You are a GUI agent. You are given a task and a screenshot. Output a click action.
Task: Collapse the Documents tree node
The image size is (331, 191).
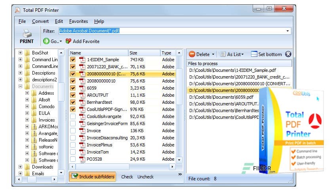(20, 86)
